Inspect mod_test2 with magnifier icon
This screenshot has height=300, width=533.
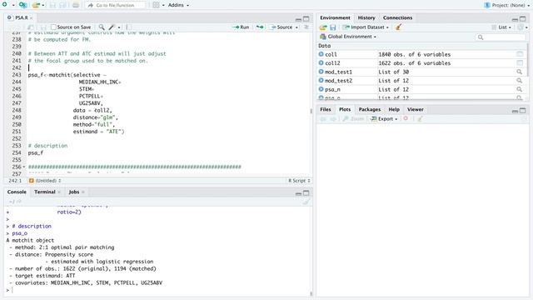(x=519, y=81)
